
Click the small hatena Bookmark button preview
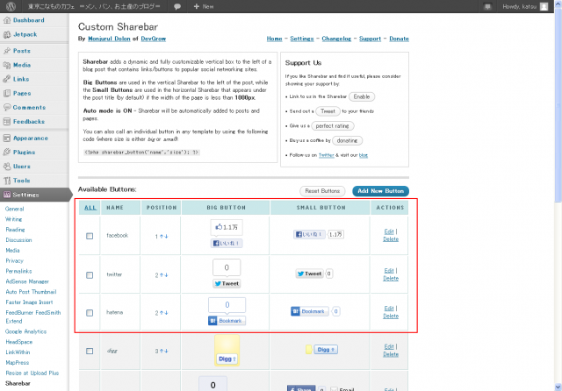pos(310,311)
